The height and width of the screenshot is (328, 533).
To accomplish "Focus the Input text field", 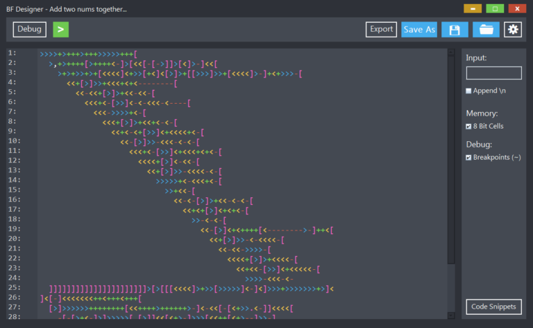I will (x=493, y=73).
